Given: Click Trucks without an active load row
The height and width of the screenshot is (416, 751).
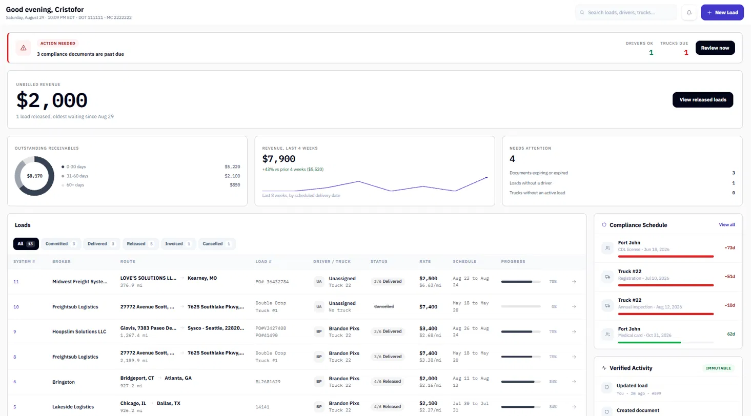Looking at the screenshot, I should click(622, 193).
